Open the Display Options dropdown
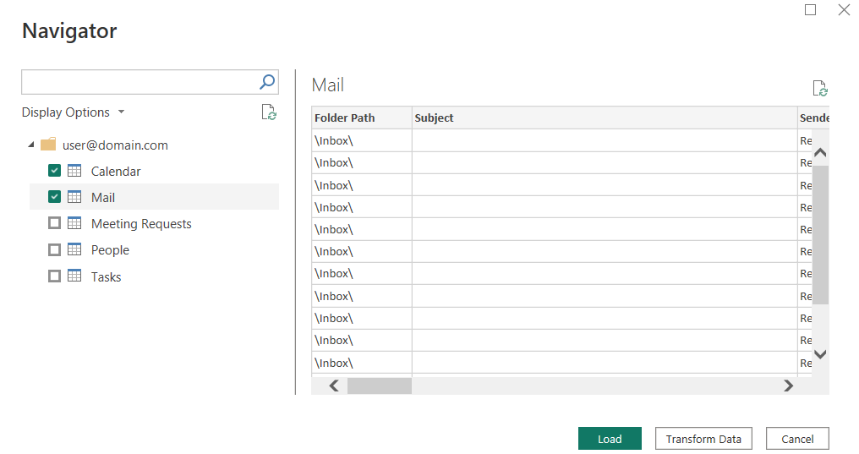Screen dimensions: 859x454 tap(74, 112)
